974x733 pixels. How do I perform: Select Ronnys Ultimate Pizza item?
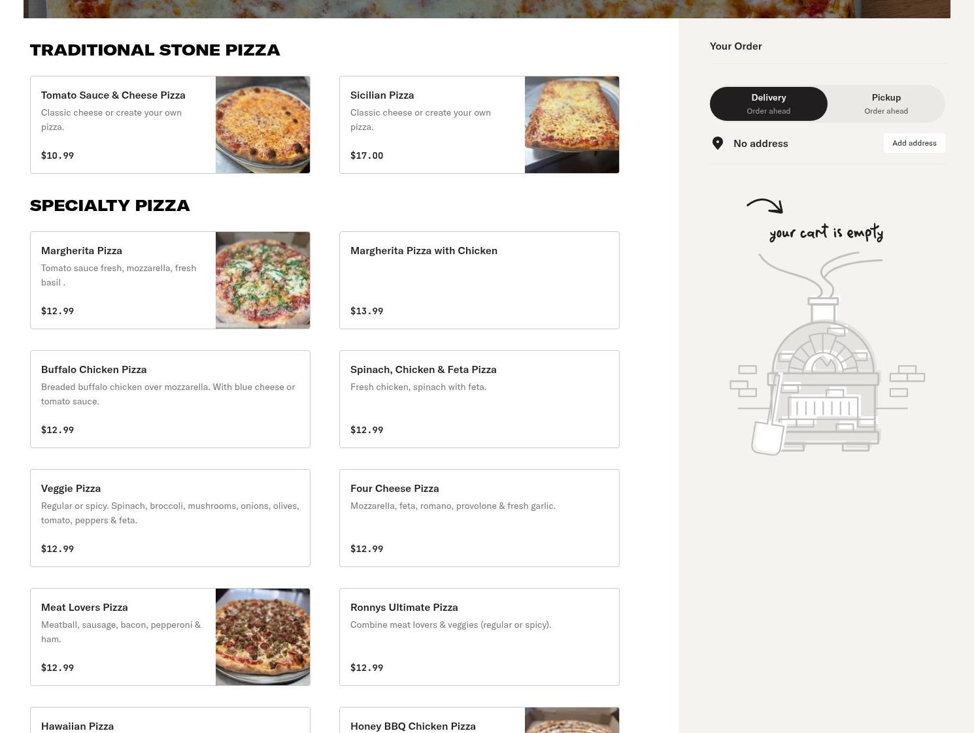click(x=479, y=637)
